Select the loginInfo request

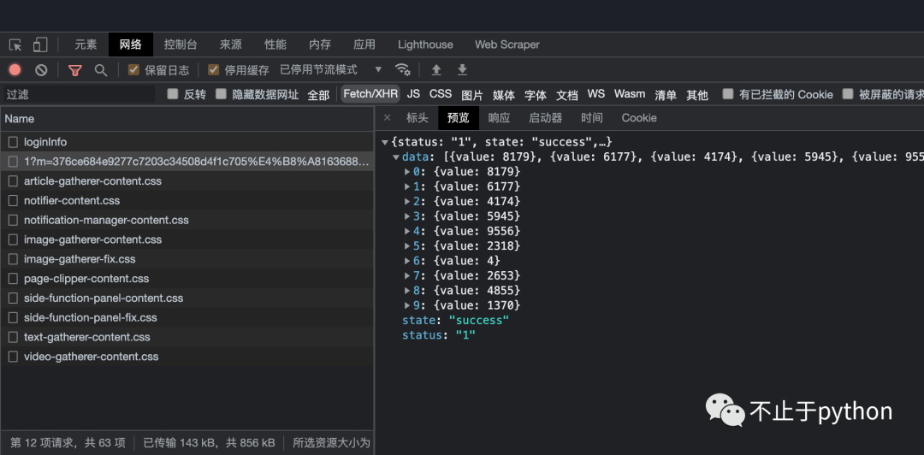coord(45,142)
